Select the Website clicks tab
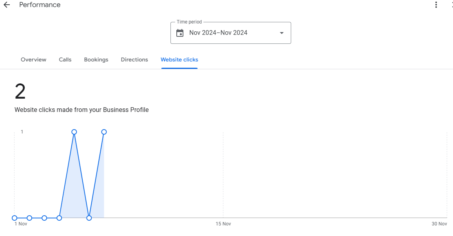 coord(179,60)
